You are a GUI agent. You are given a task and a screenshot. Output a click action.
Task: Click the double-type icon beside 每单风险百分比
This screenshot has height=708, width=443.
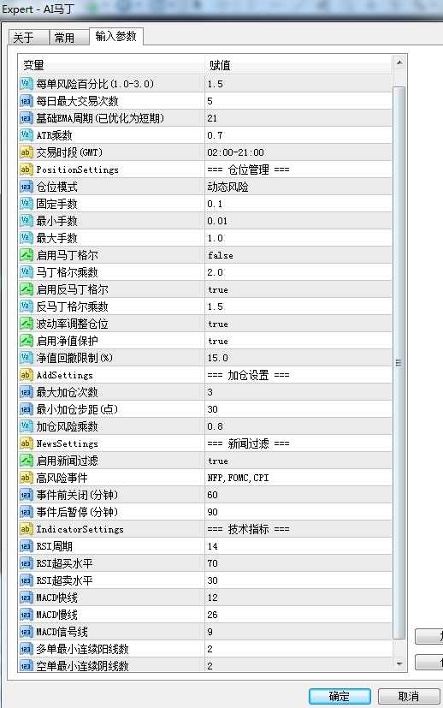tap(27, 84)
